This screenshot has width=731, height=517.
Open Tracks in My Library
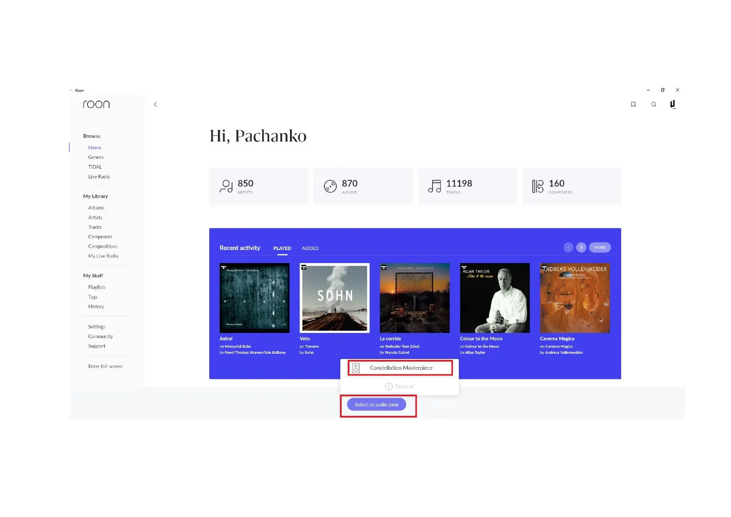pyautogui.click(x=95, y=227)
